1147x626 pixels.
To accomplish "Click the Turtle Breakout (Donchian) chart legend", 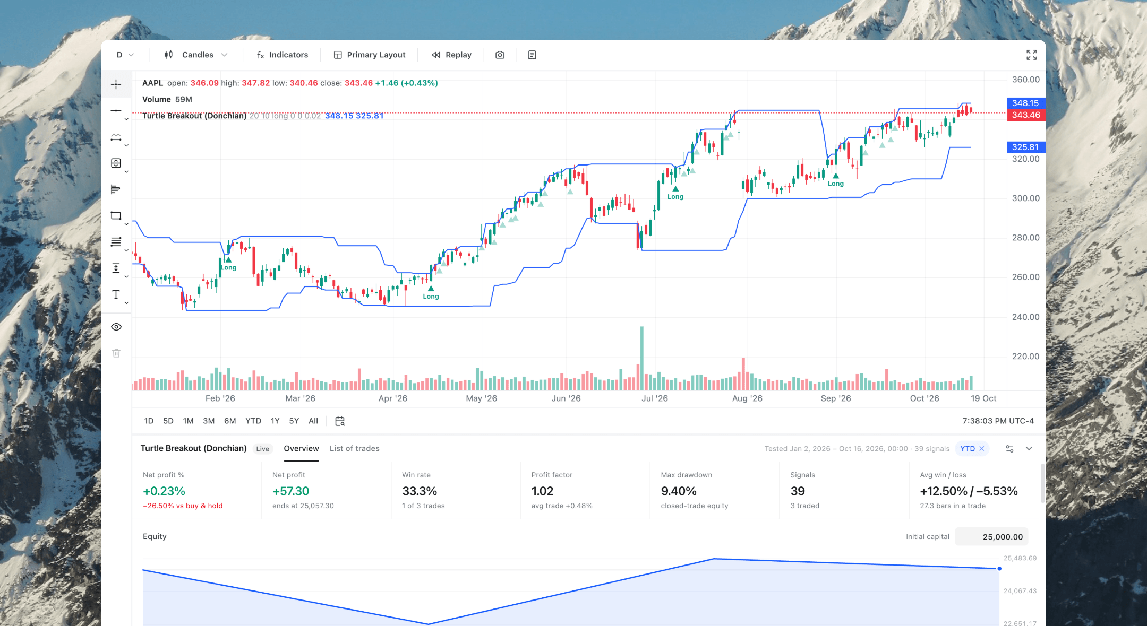I will (x=194, y=116).
